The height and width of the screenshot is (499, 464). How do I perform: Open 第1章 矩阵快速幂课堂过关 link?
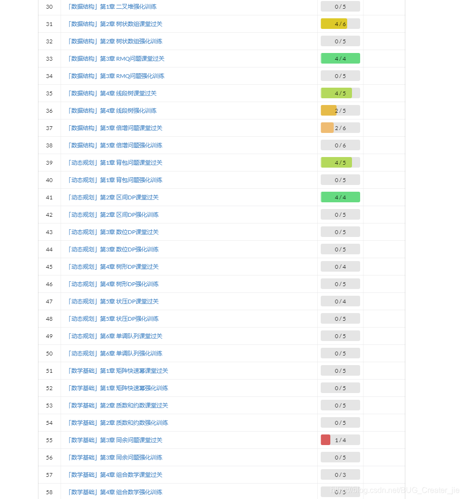pos(118,371)
